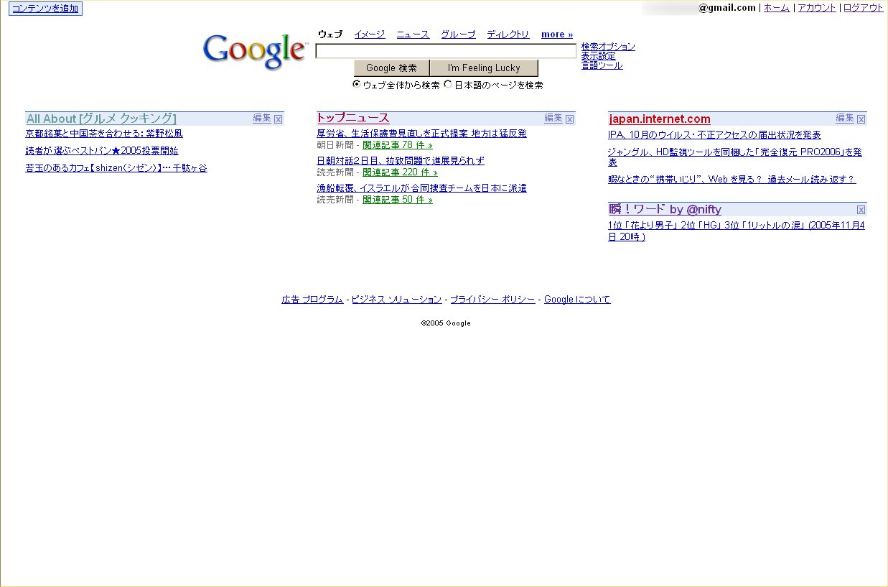Click the I'm Feeling Lucky button

[x=484, y=68]
